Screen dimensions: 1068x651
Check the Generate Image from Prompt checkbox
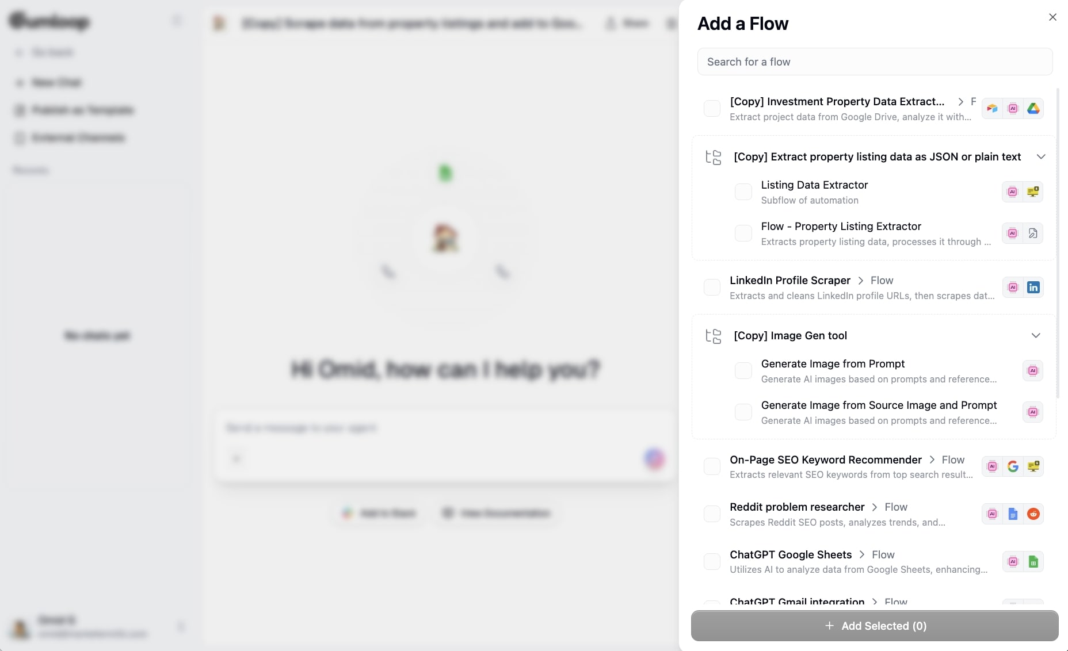coord(743,370)
